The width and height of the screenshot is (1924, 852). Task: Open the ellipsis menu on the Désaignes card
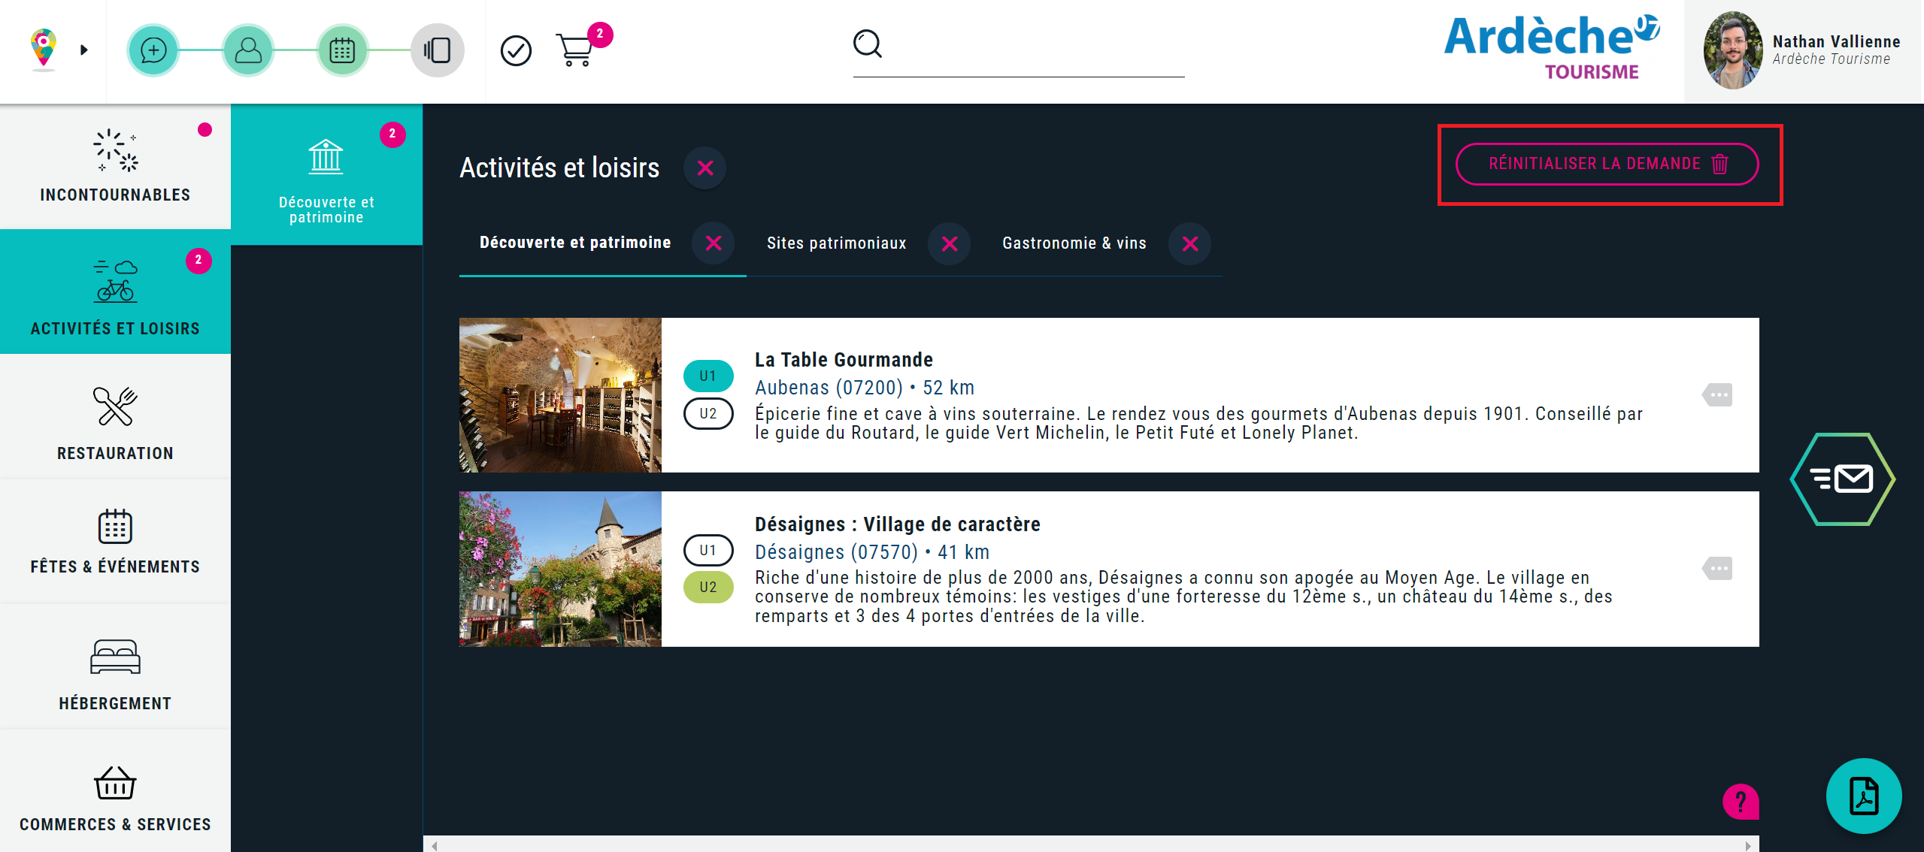[x=1719, y=569]
